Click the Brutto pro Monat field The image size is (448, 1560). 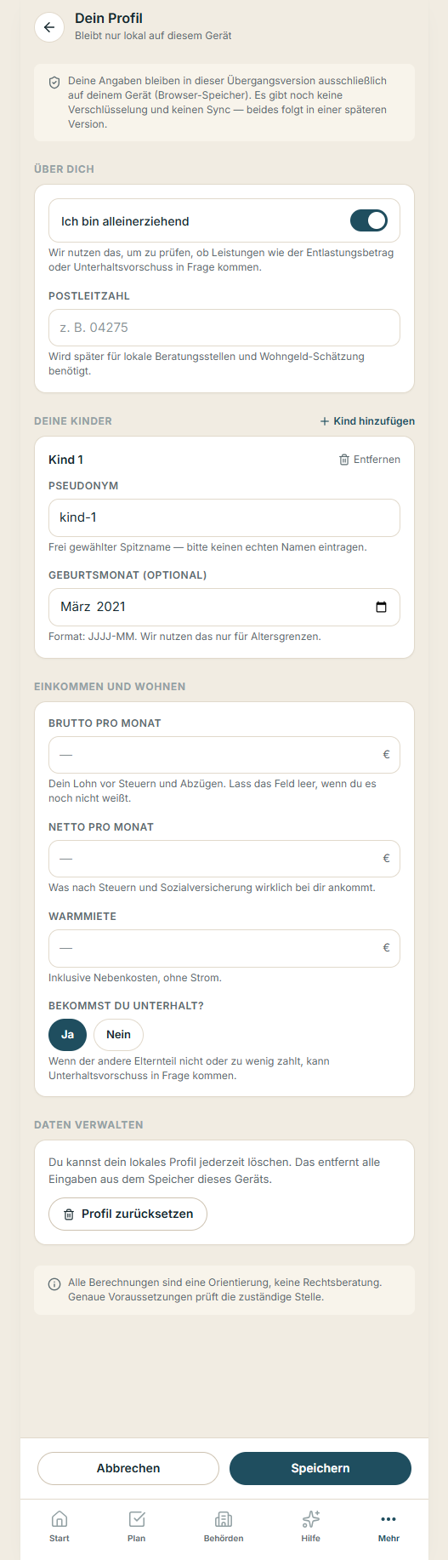click(224, 755)
